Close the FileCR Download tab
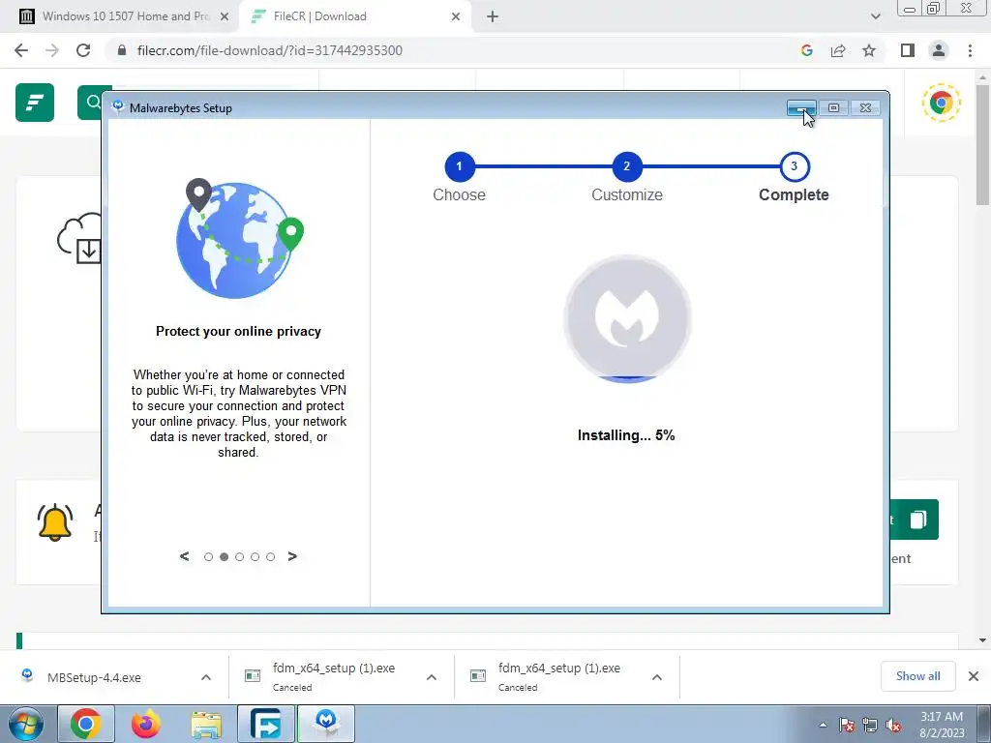The width and height of the screenshot is (991, 743). point(456,16)
